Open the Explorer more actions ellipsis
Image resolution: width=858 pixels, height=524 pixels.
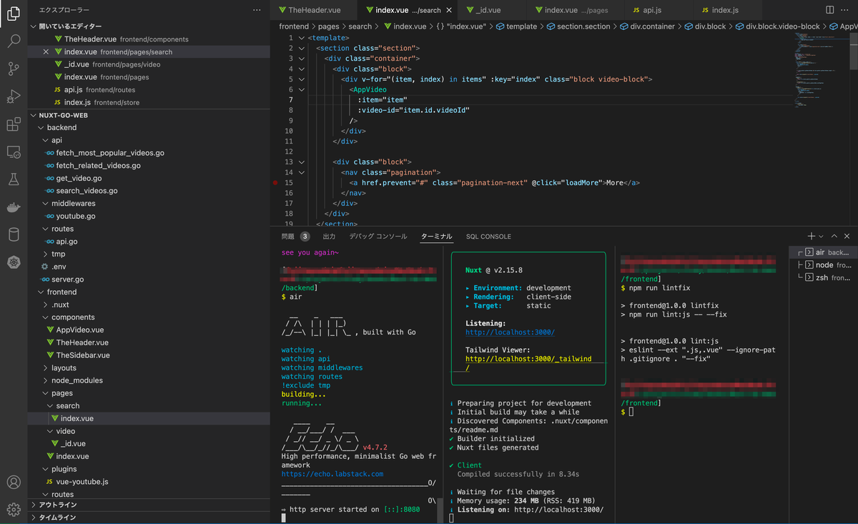(257, 11)
